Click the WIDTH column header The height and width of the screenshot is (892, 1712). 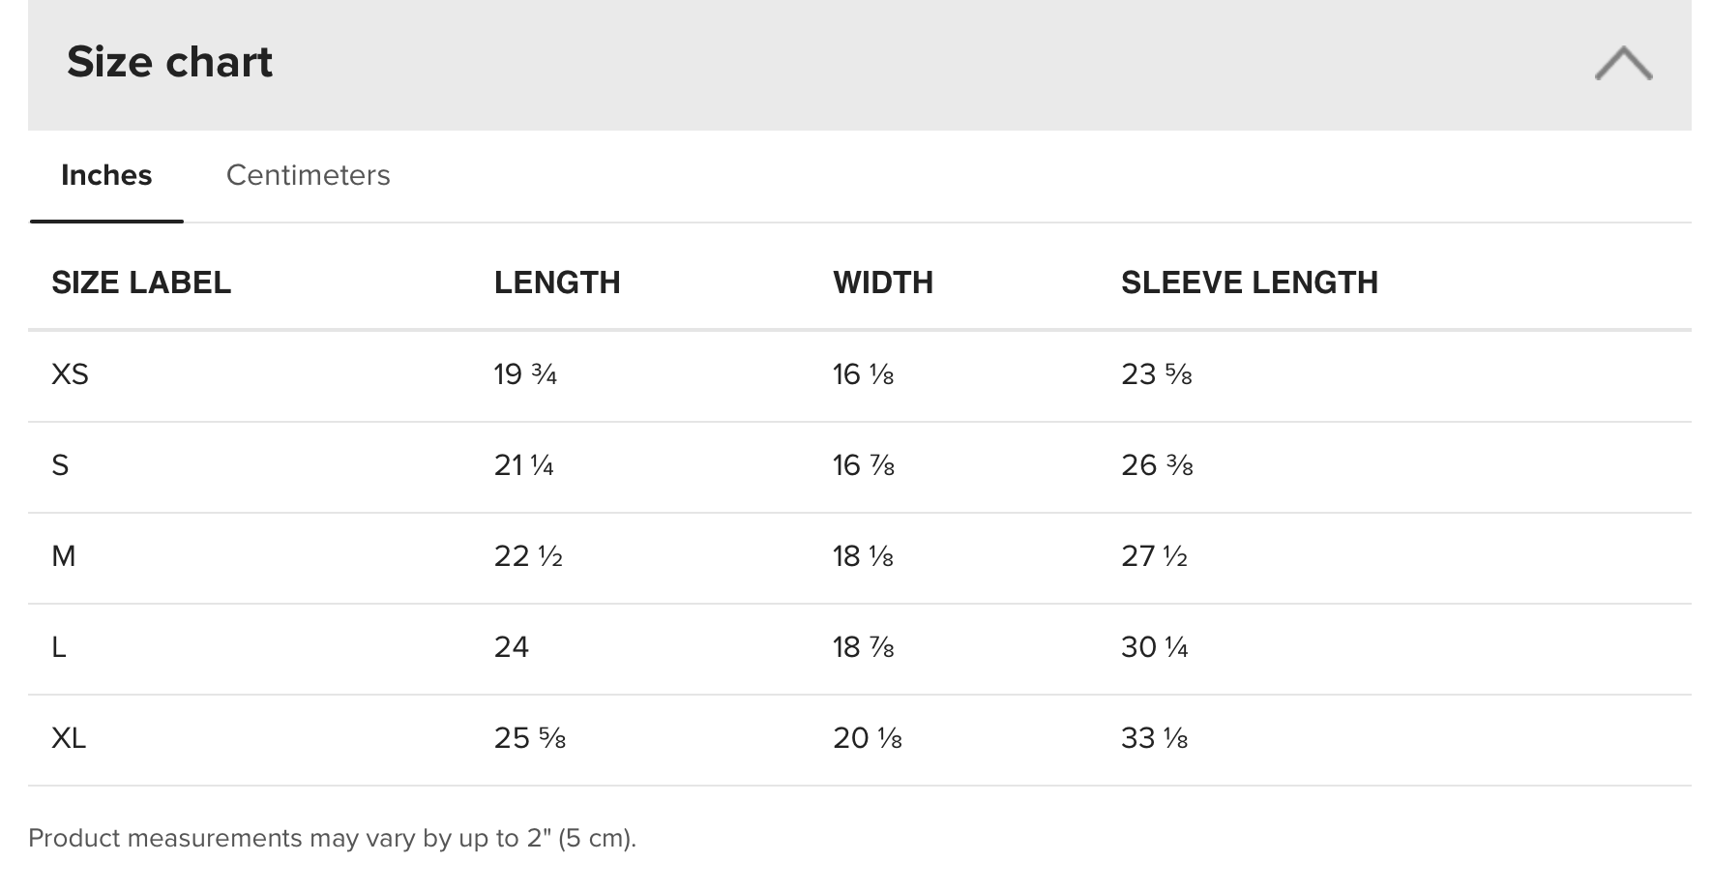883,282
